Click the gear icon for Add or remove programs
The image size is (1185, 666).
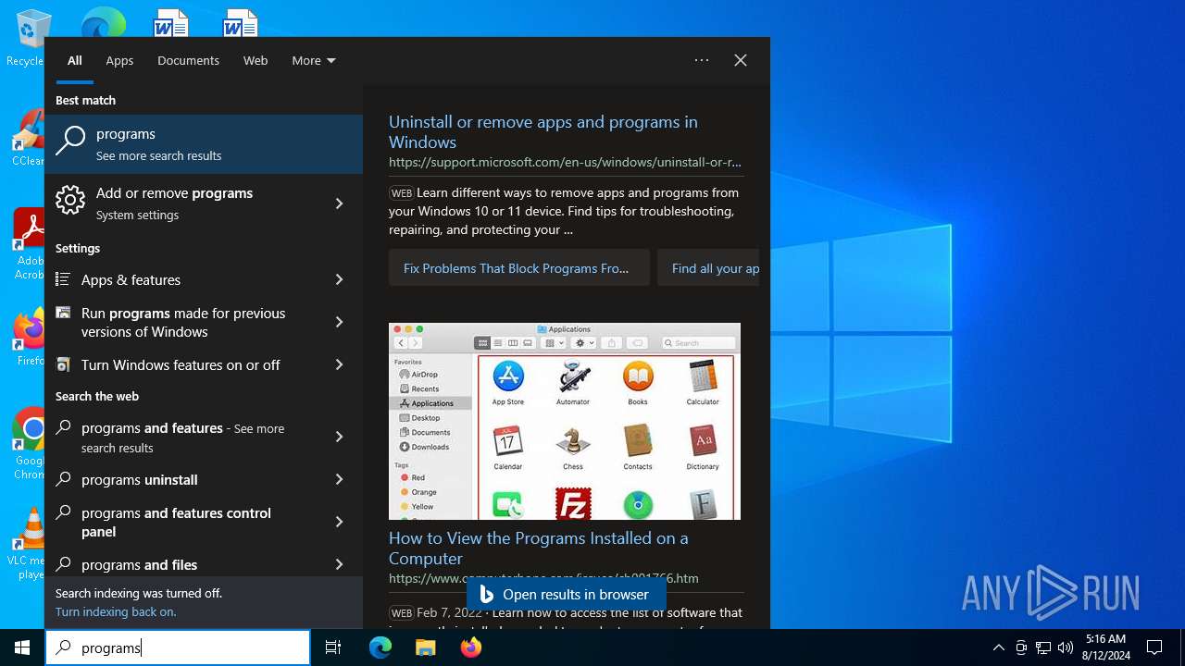[70, 200]
